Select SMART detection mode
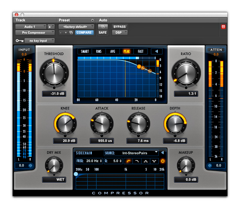Viewport: 240px width, 210px height. point(85,51)
